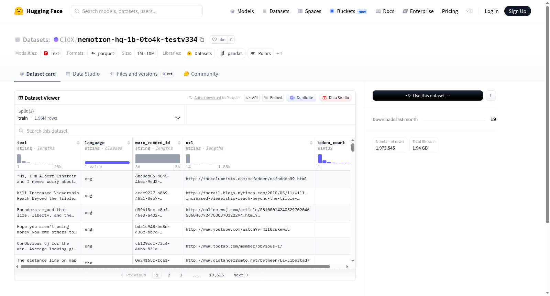Click the table's vertical scrollbar thumb

point(353,147)
